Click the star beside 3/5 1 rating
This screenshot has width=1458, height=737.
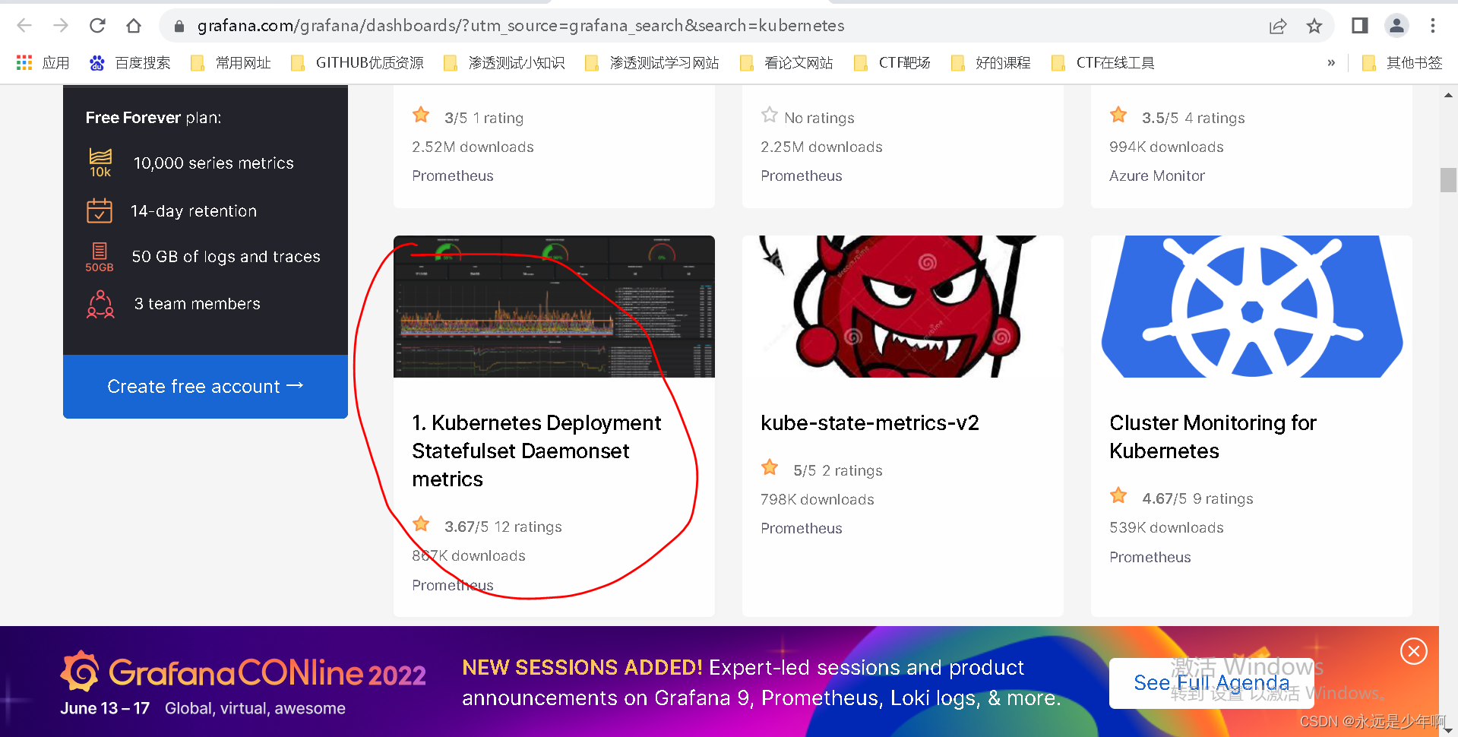click(x=421, y=115)
